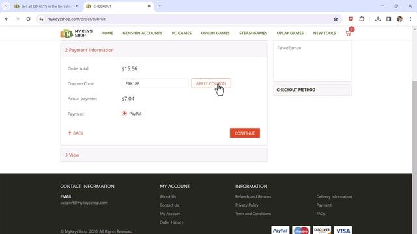Viewport: 417px width, 234px height.
Task: Expand the 3 View section
Action: point(164,155)
